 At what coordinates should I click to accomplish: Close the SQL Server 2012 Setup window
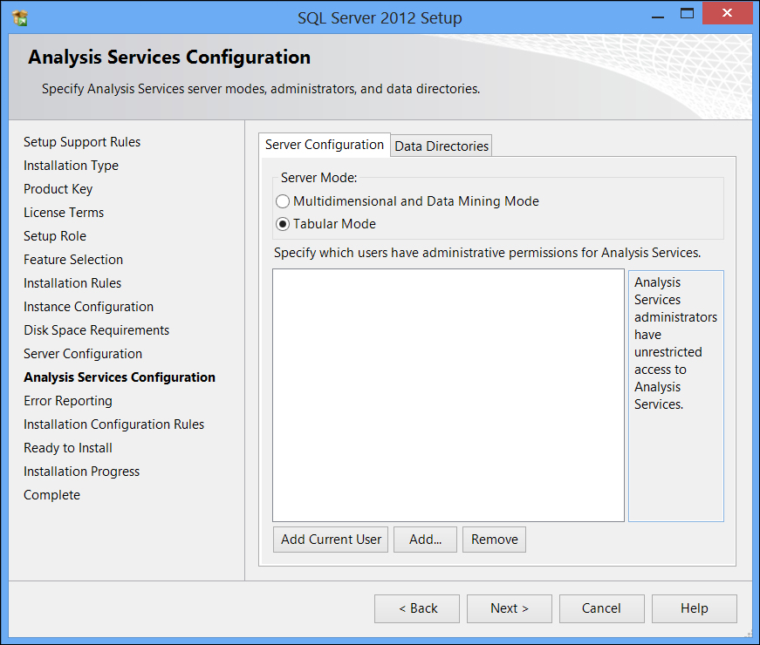click(727, 13)
